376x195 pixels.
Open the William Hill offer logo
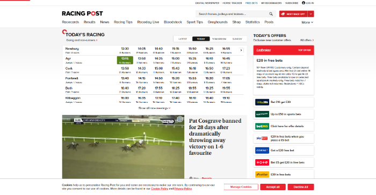click(262, 102)
